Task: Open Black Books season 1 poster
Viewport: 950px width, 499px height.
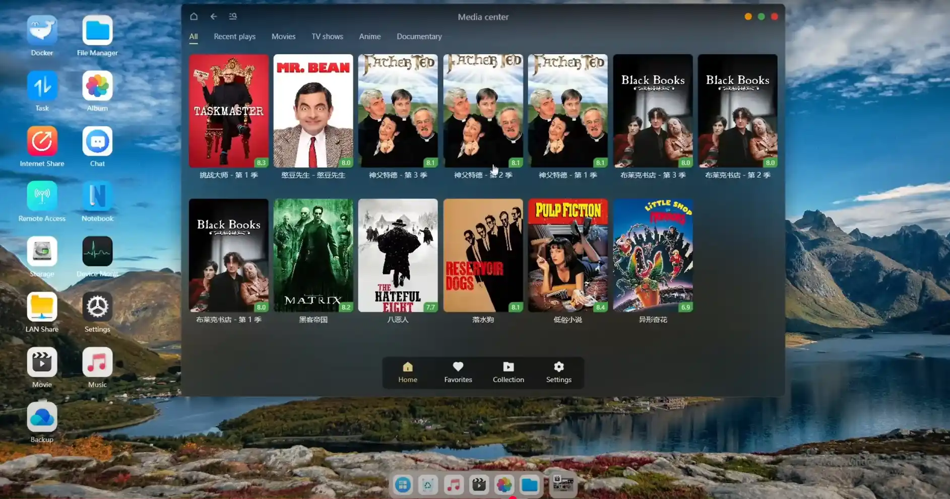Action: [x=228, y=255]
